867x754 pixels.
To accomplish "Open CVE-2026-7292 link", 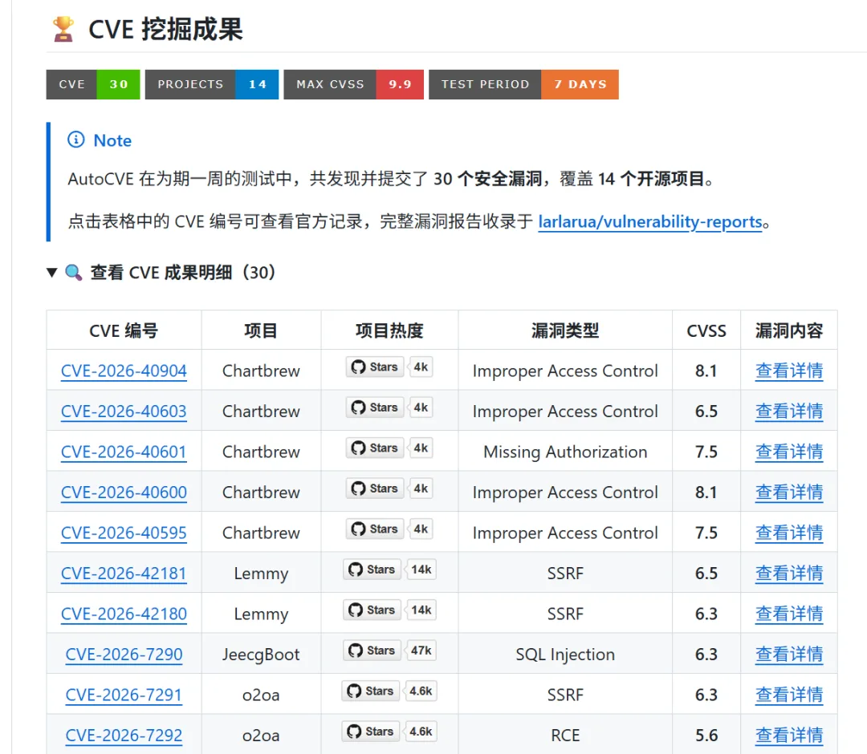I will coord(124,736).
